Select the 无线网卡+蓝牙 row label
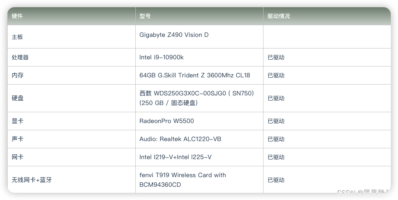This screenshot has width=398, height=200. [x=32, y=180]
